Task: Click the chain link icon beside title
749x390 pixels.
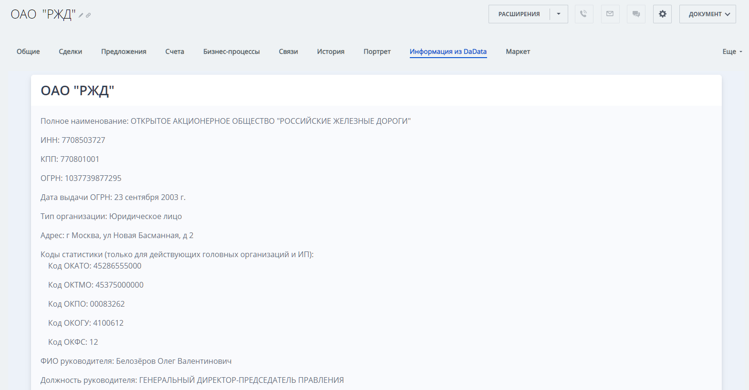Action: click(x=88, y=15)
